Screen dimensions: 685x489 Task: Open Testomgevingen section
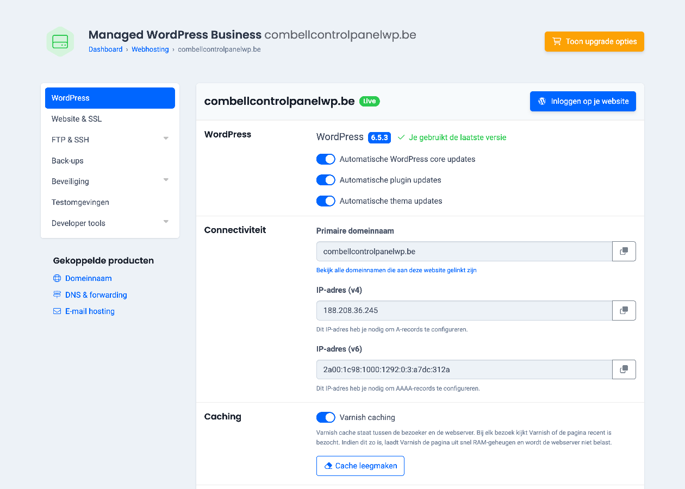(110, 202)
